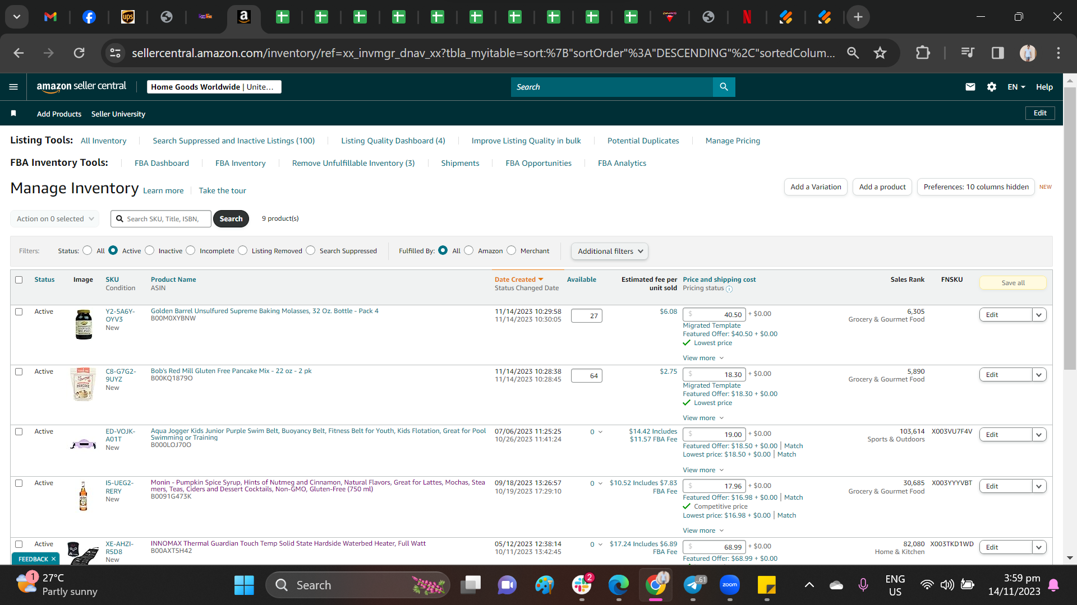The width and height of the screenshot is (1077, 605).
Task: Select the Incomplete status filter
Action: coord(191,250)
